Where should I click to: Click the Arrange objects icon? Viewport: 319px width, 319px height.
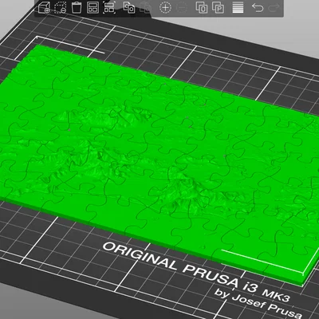pyautogui.click(x=93, y=8)
